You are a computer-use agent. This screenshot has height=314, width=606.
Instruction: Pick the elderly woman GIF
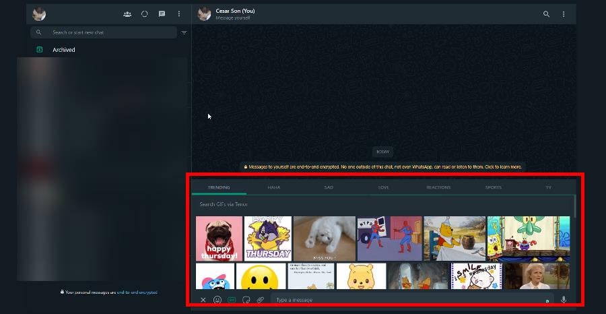click(537, 276)
